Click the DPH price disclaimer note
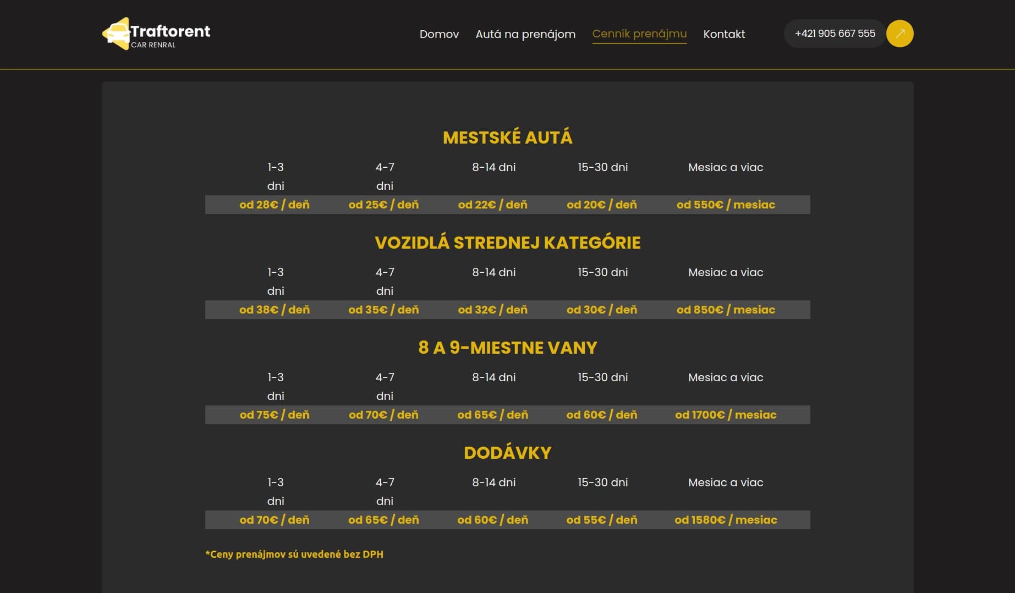The image size is (1015, 593). [x=294, y=554]
